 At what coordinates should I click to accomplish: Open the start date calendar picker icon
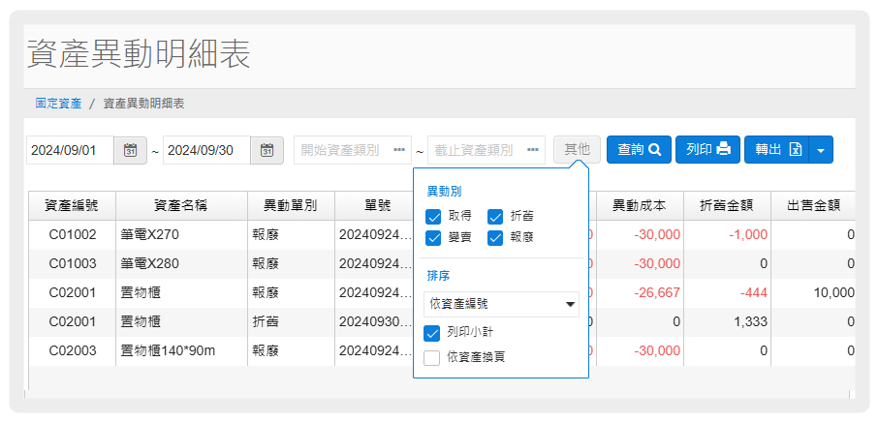click(130, 150)
